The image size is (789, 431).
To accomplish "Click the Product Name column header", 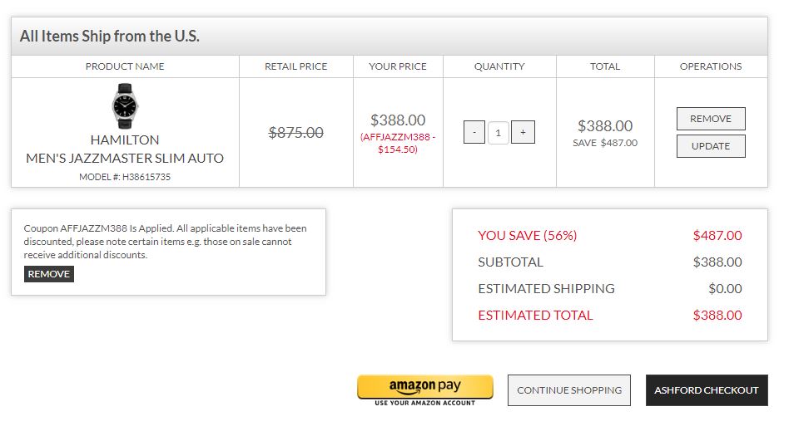I will click(x=125, y=66).
